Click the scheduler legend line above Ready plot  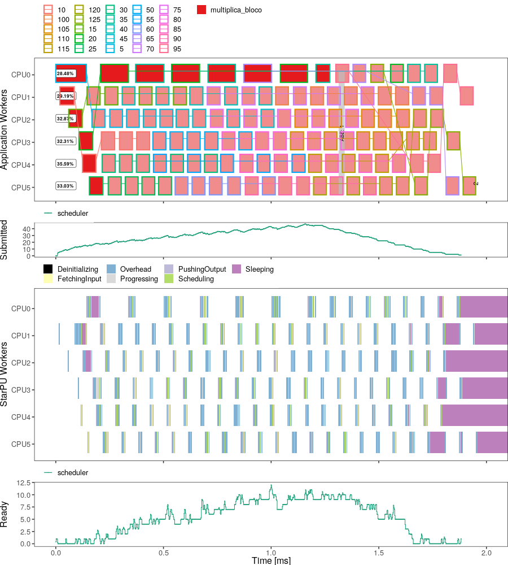(x=49, y=472)
